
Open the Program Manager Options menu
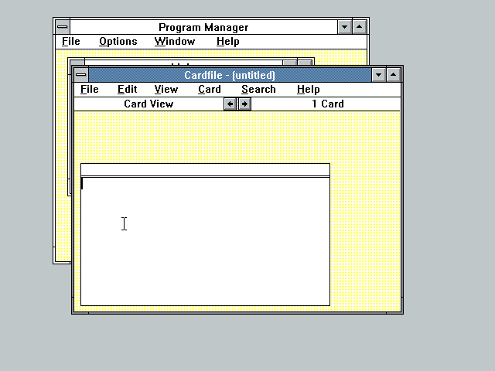[x=118, y=41]
